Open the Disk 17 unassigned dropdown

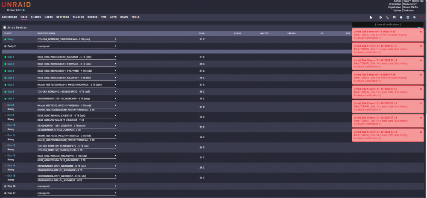[x=77, y=193]
